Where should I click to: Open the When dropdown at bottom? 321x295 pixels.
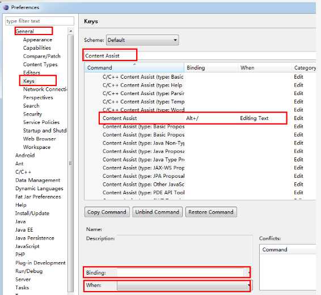coord(184,285)
